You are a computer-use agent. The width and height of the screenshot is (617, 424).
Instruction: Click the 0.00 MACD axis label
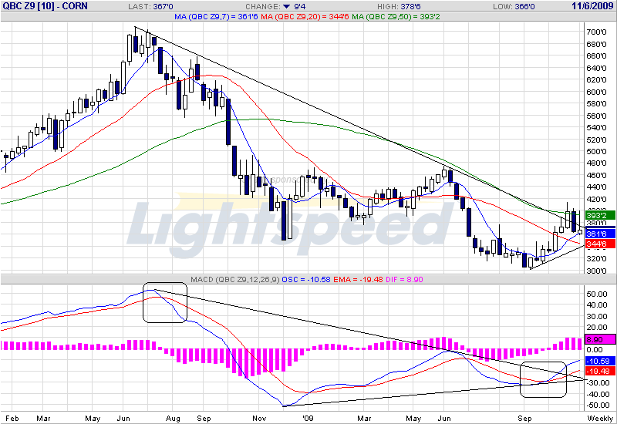click(594, 350)
